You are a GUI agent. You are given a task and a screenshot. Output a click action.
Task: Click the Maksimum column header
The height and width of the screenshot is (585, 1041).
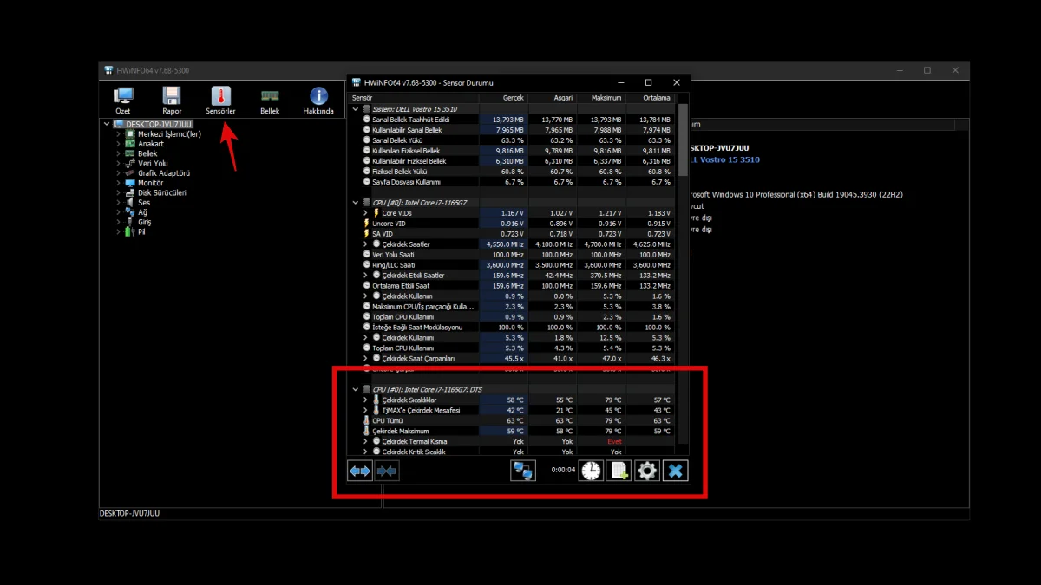600,98
